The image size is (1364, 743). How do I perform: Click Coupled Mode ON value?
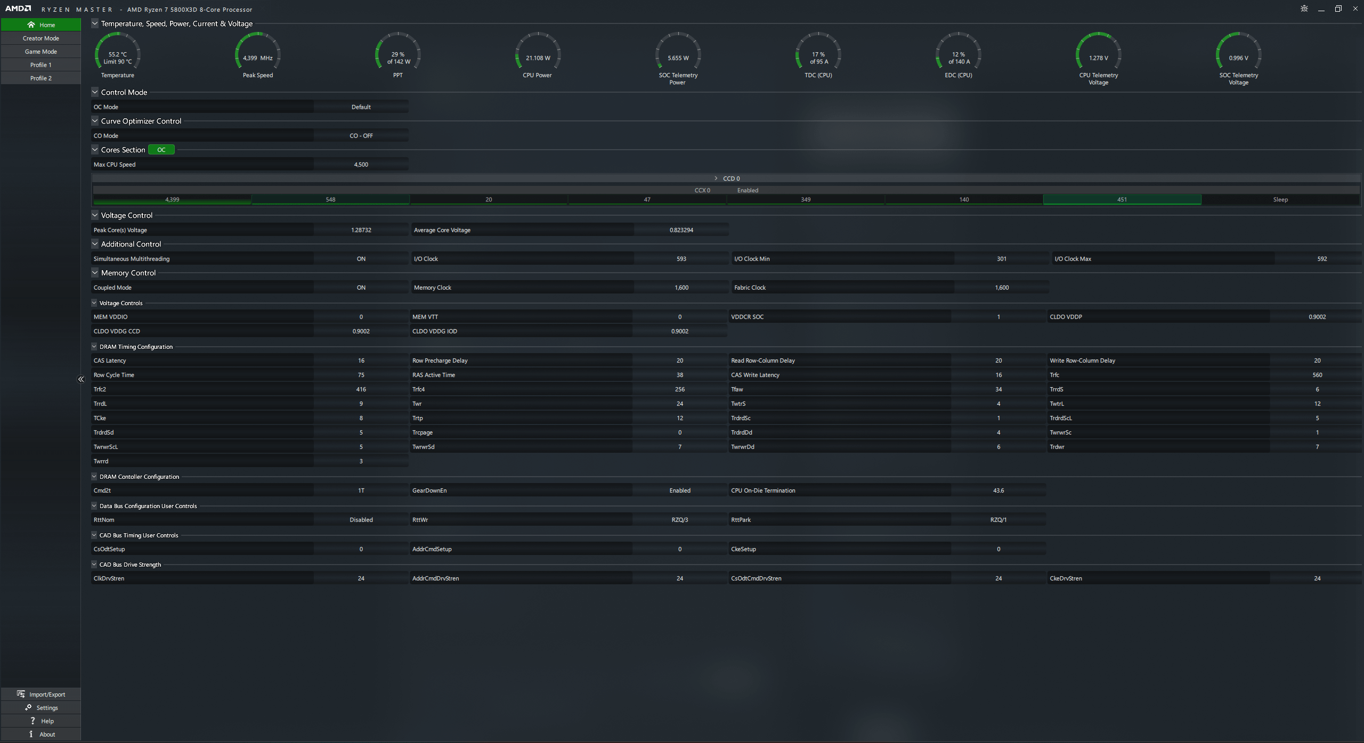(x=361, y=288)
